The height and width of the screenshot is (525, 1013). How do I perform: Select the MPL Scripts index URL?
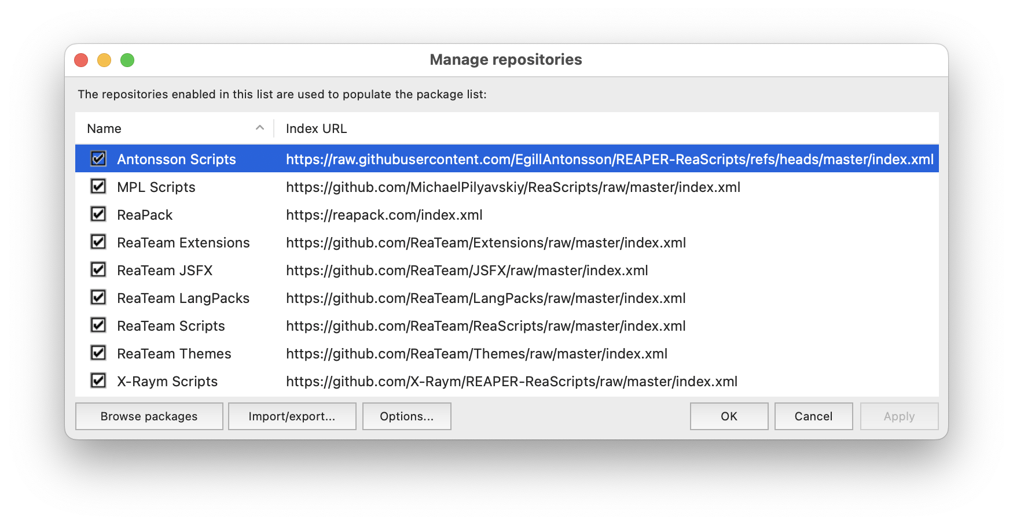coord(513,187)
